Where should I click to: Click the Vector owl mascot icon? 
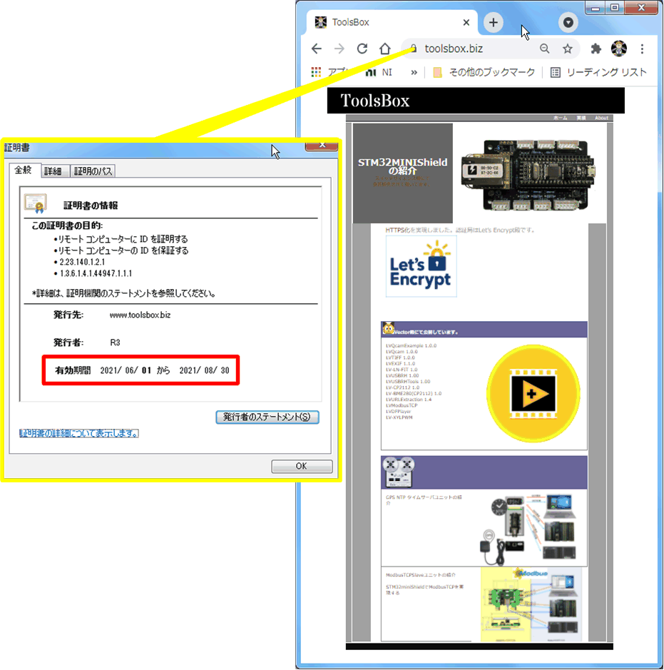[x=388, y=328]
